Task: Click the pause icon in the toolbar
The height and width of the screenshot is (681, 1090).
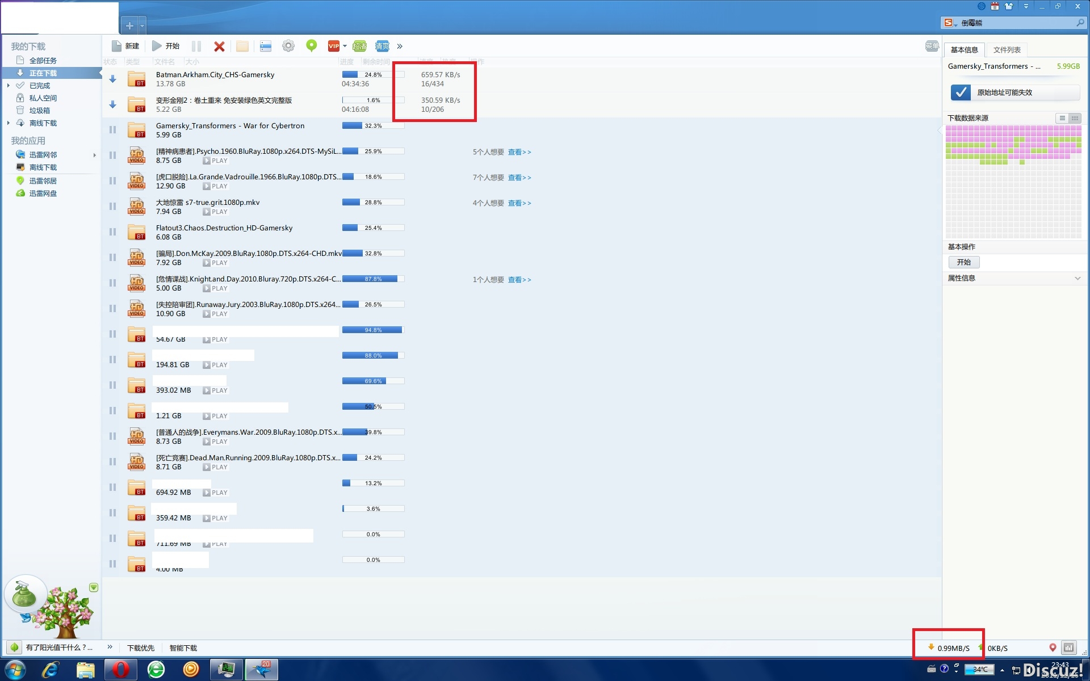Action: pos(196,46)
